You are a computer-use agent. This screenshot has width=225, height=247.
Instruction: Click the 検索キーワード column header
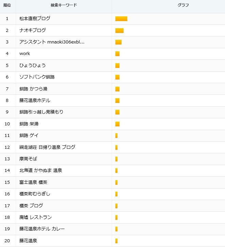click(64, 5)
